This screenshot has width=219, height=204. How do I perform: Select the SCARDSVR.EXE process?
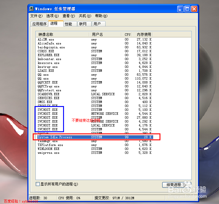[95, 94]
